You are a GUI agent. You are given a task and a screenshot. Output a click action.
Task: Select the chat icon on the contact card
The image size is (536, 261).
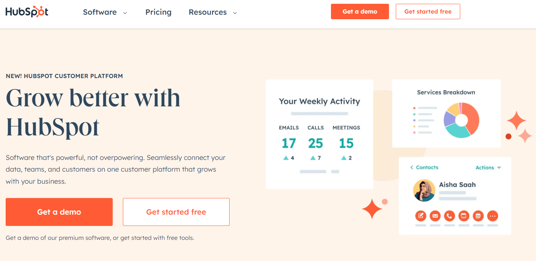click(464, 216)
